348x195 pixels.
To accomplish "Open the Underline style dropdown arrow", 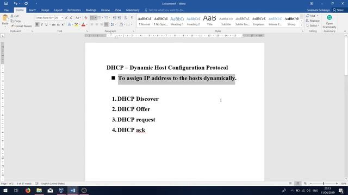I will [49, 24].
